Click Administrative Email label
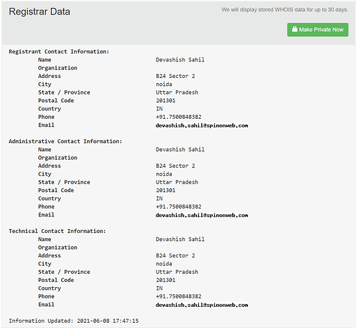359x330 pixels. coord(46,214)
